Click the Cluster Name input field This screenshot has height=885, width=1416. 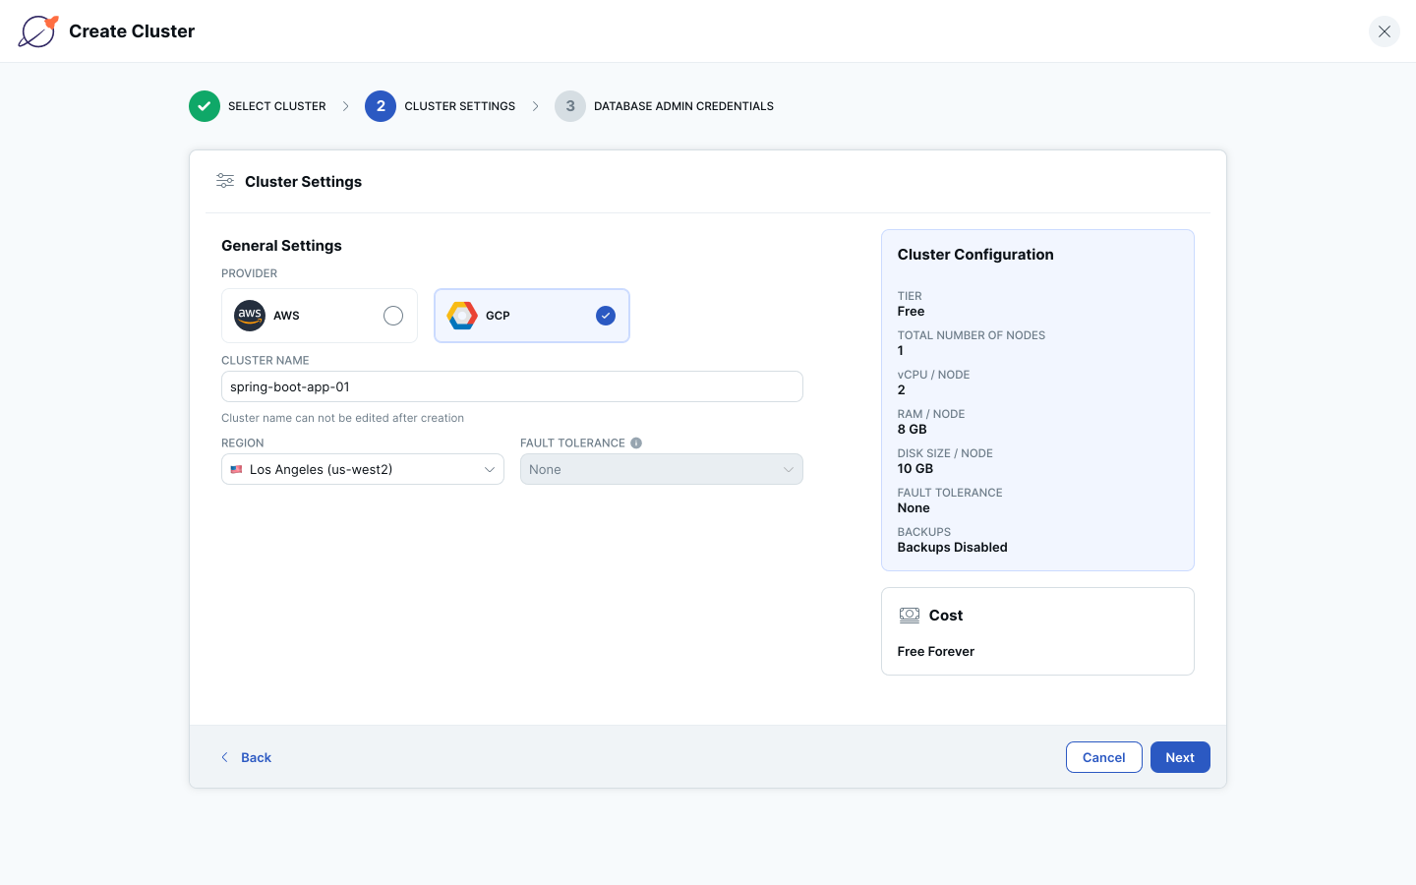(x=511, y=386)
